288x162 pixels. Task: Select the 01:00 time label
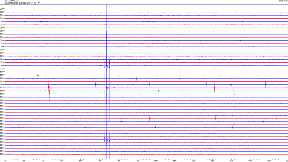pyautogui.click(x=2, y=15)
